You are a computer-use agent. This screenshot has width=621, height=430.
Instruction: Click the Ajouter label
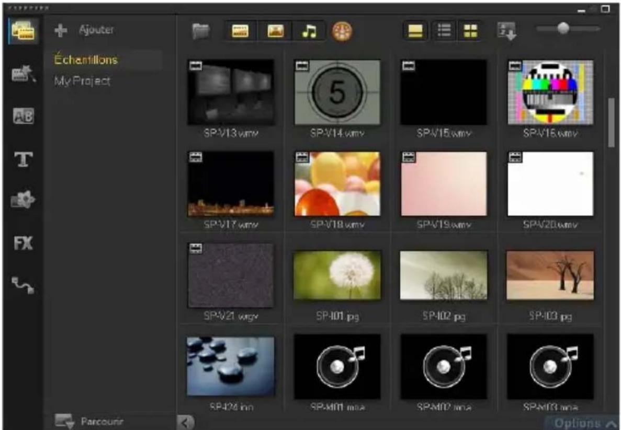tap(96, 30)
